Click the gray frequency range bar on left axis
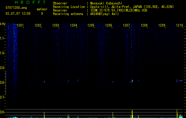 6,83
